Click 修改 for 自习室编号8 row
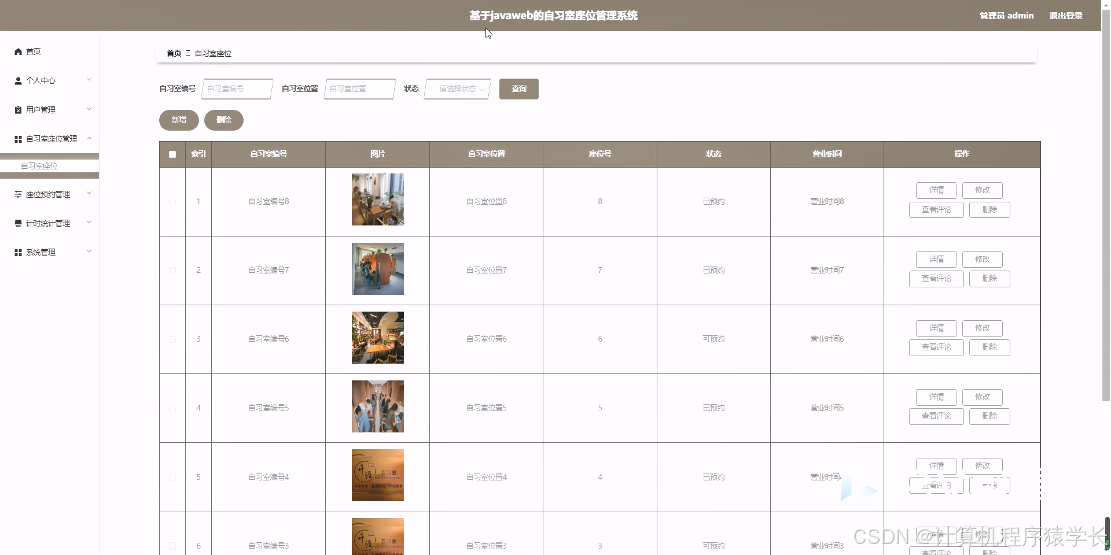Screen dimensions: 1111x555 point(983,190)
